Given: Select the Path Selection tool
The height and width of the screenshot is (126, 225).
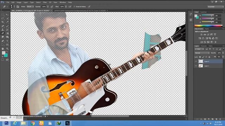Looking at the screenshot, I should point(3,45).
